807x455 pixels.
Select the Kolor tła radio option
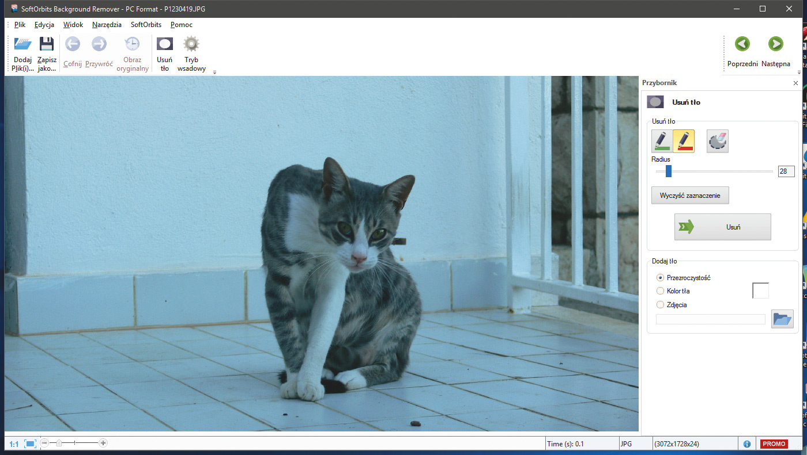point(661,291)
